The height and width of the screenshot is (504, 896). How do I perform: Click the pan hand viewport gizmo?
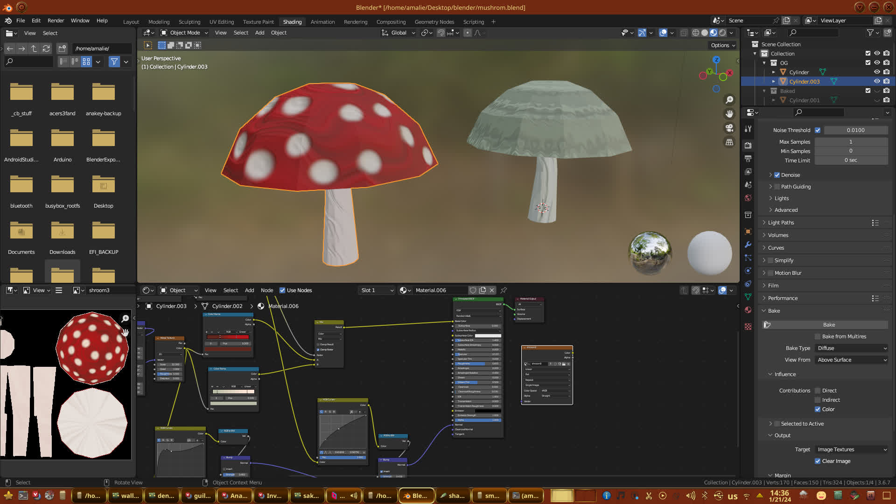pyautogui.click(x=729, y=114)
